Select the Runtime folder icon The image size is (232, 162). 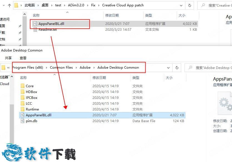[23, 109]
